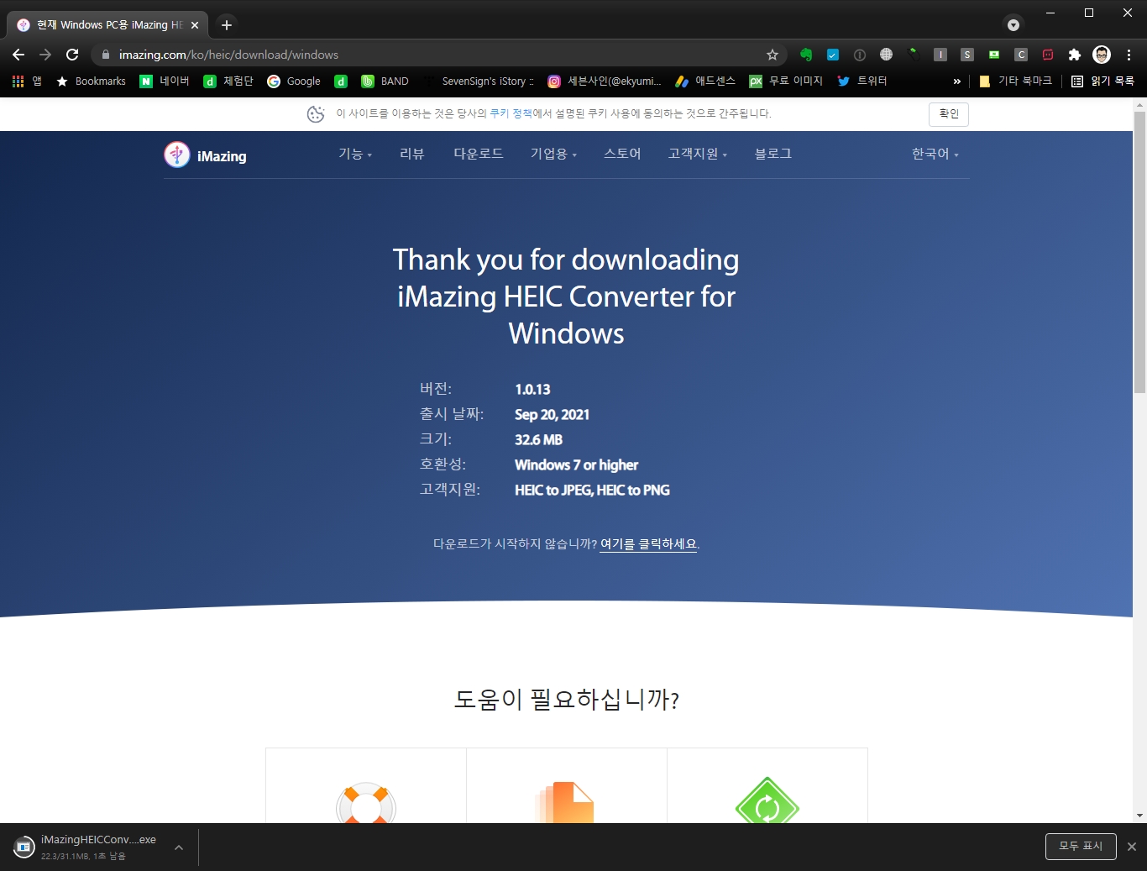Open the 블로그 menu item
This screenshot has height=871, width=1147.
pyautogui.click(x=773, y=154)
